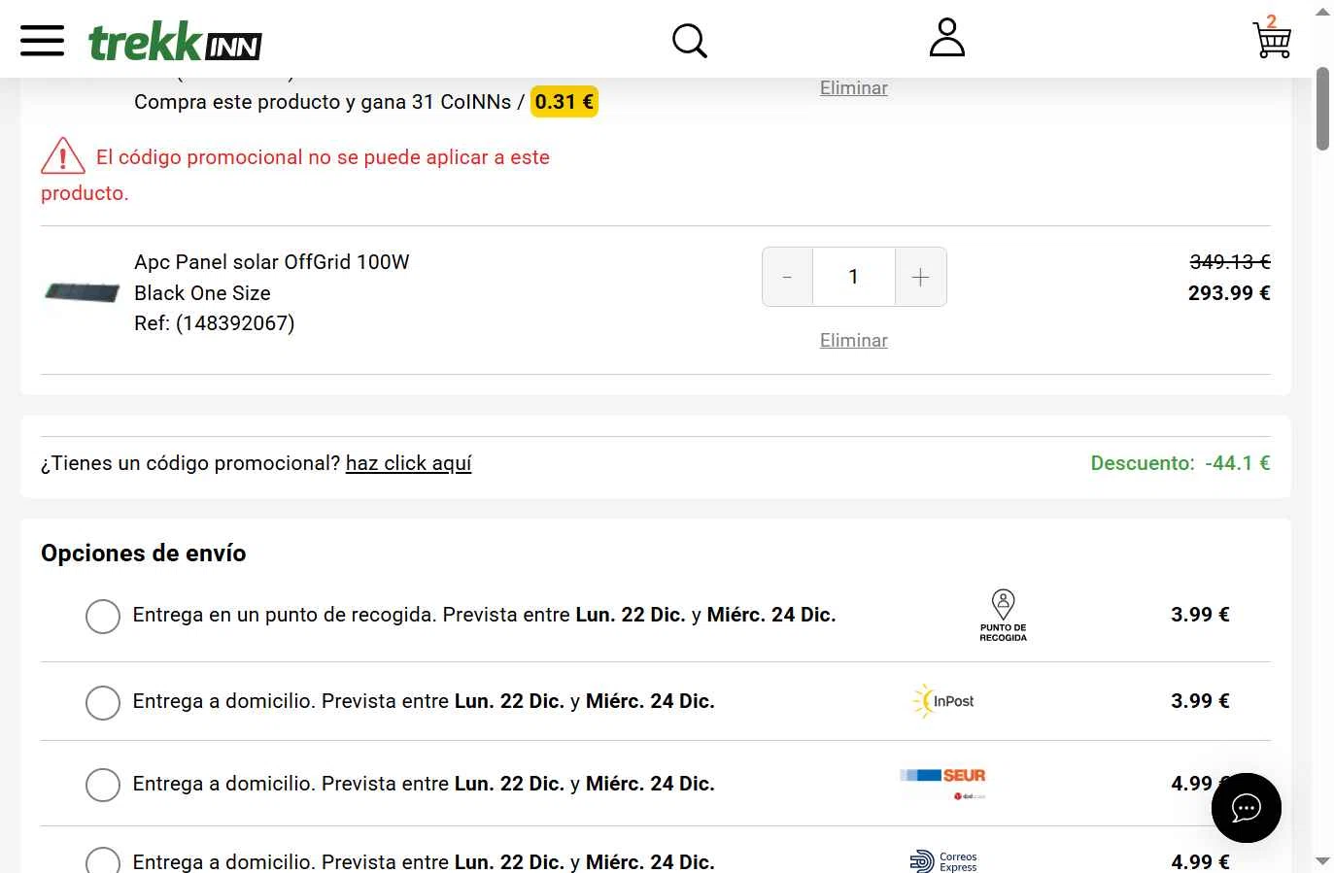View the shopping cart icon
Viewport: 1334px width, 873px height.
1272,39
